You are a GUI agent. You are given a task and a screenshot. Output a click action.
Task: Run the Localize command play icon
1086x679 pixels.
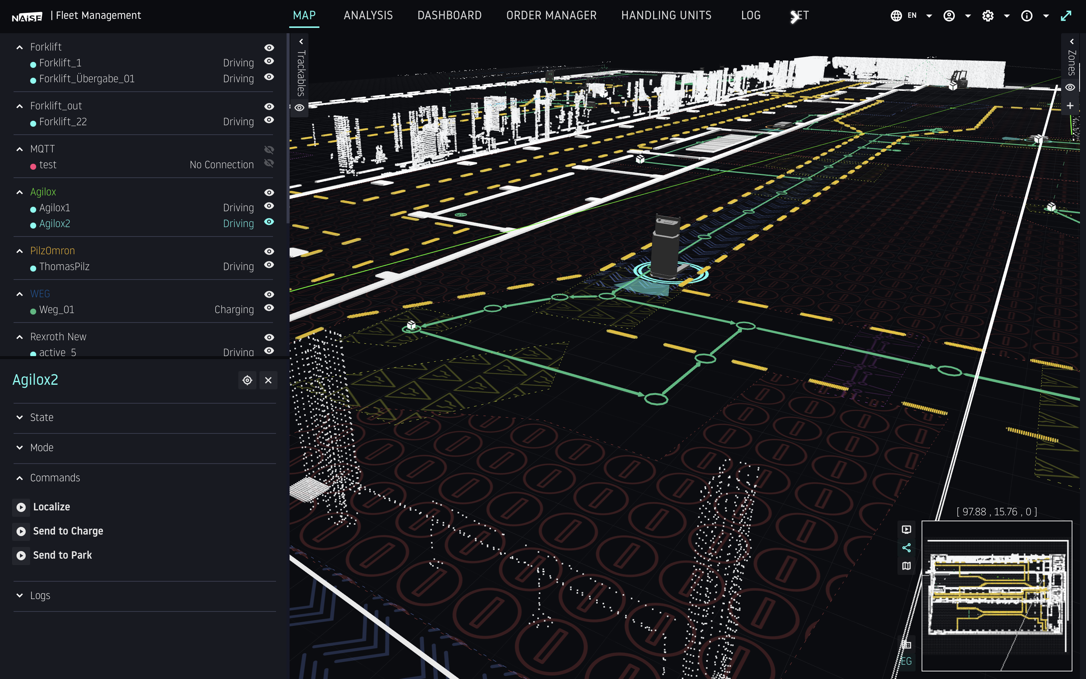tap(21, 507)
